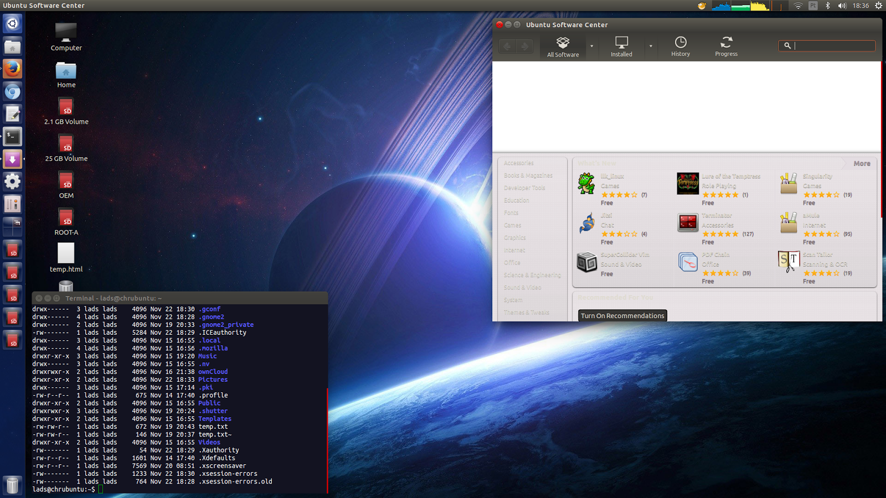Select the 25 GB Volume desktop icon
The width and height of the screenshot is (886, 498).
(x=66, y=148)
